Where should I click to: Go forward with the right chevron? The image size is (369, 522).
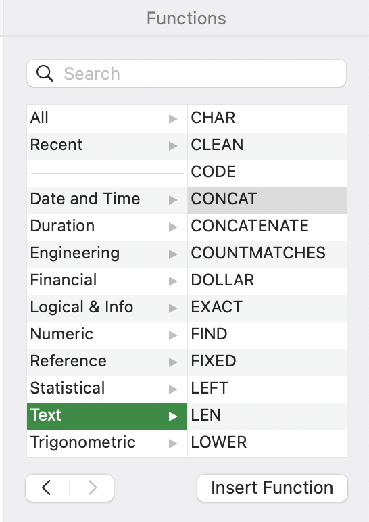pos(92,488)
